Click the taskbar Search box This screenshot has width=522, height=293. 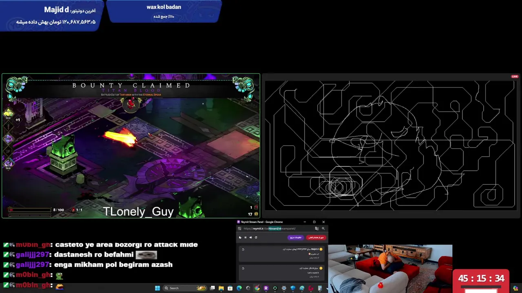(184, 288)
